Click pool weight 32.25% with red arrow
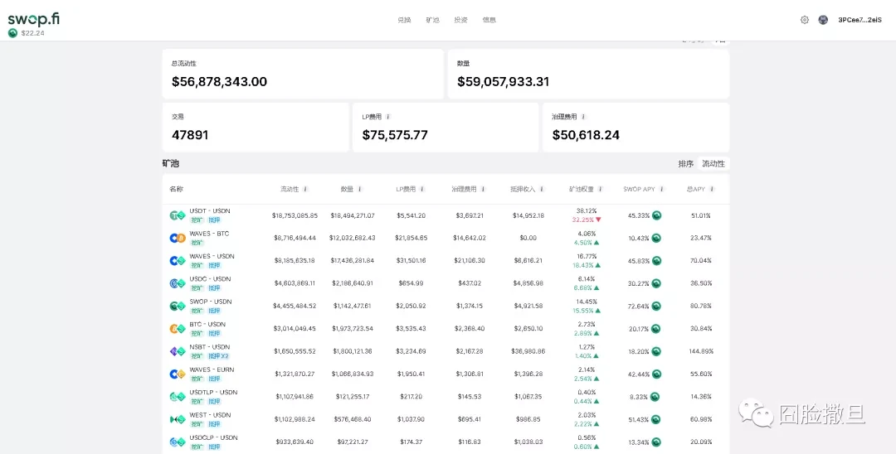This screenshot has height=454, width=896. [x=587, y=220]
